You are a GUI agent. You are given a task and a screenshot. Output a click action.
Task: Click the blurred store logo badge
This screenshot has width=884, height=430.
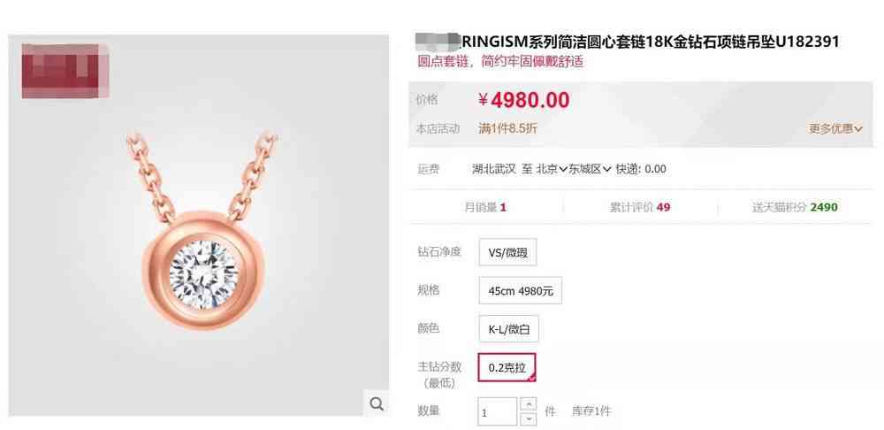[x=65, y=71]
